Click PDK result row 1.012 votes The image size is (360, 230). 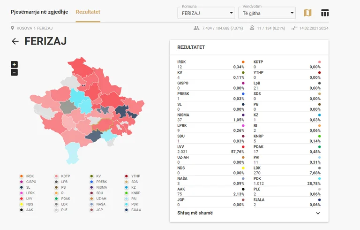tap(287, 181)
